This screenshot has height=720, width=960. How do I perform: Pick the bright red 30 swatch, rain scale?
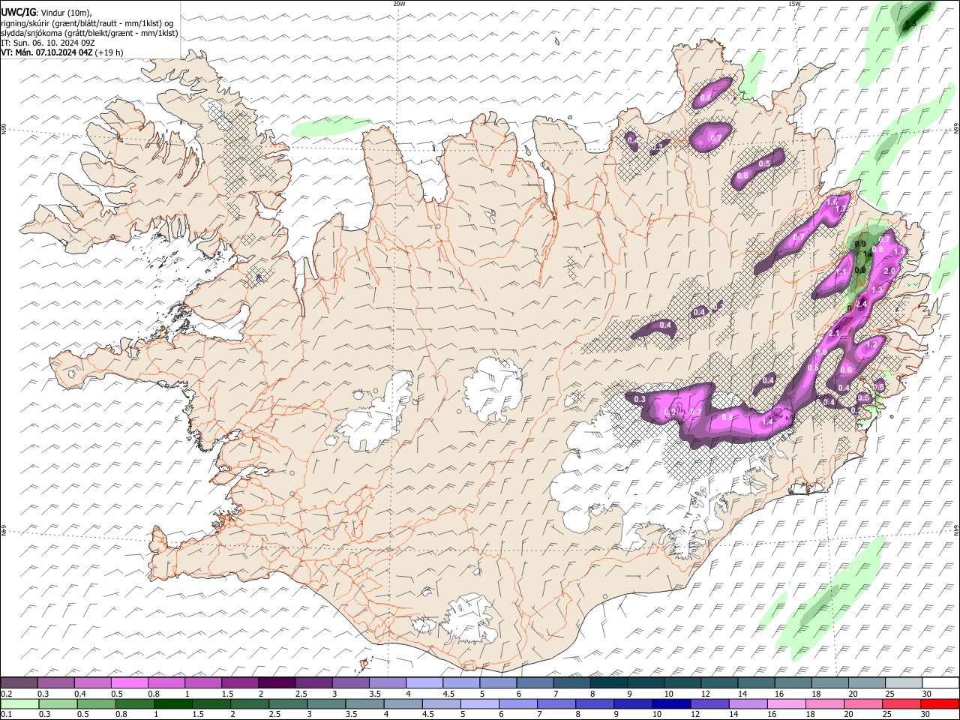tap(940, 704)
